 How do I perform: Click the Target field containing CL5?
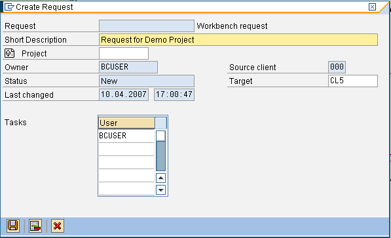pos(353,81)
